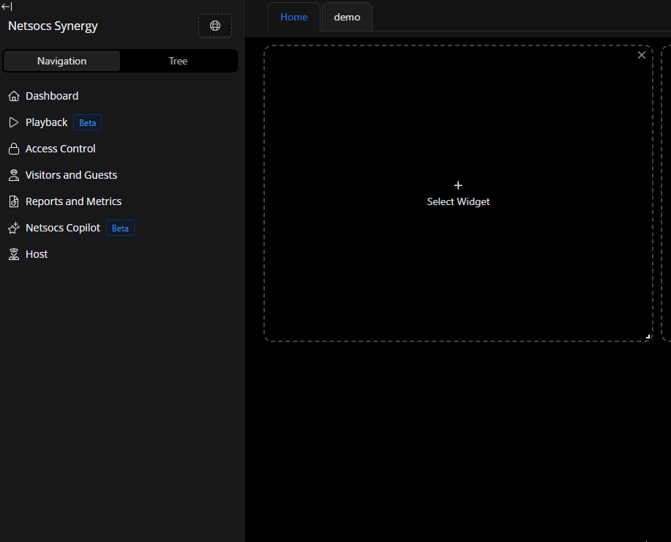Switch the sidebar to Navigation view
The image size is (671, 542).
[61, 61]
